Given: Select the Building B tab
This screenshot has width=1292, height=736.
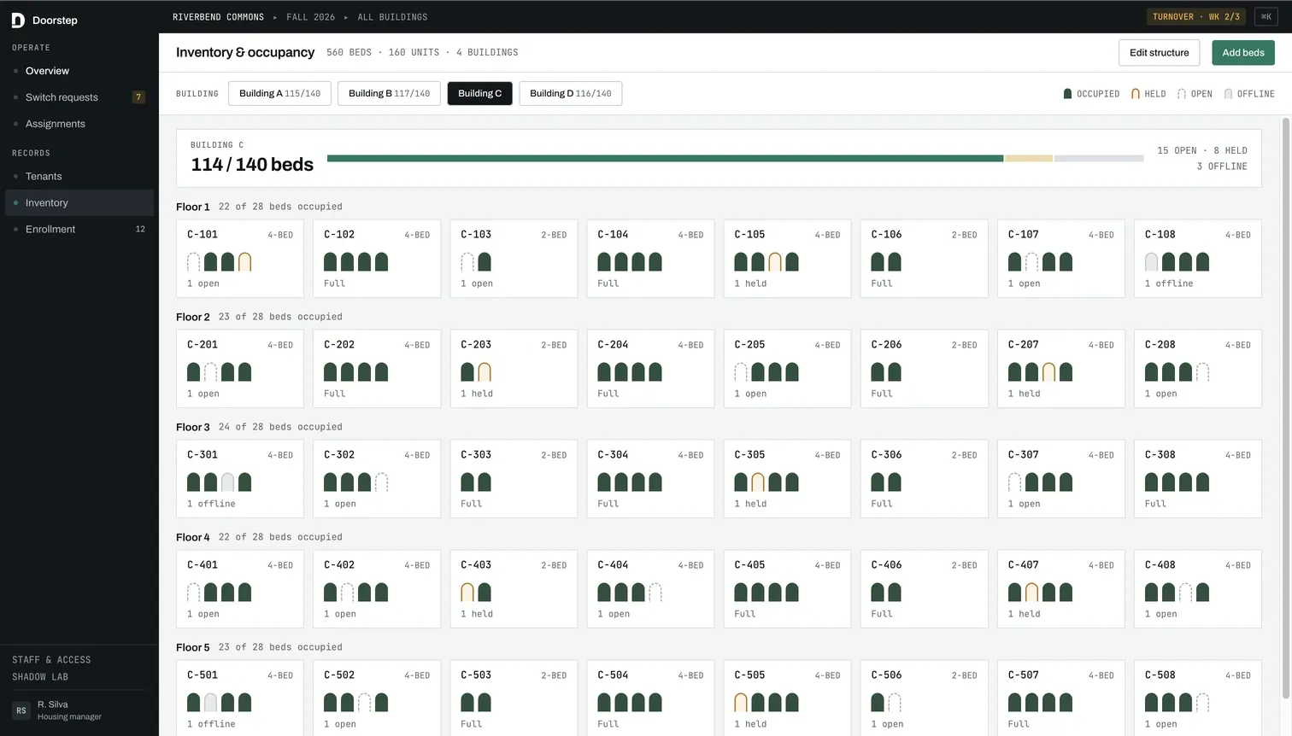Looking at the screenshot, I should [x=389, y=93].
